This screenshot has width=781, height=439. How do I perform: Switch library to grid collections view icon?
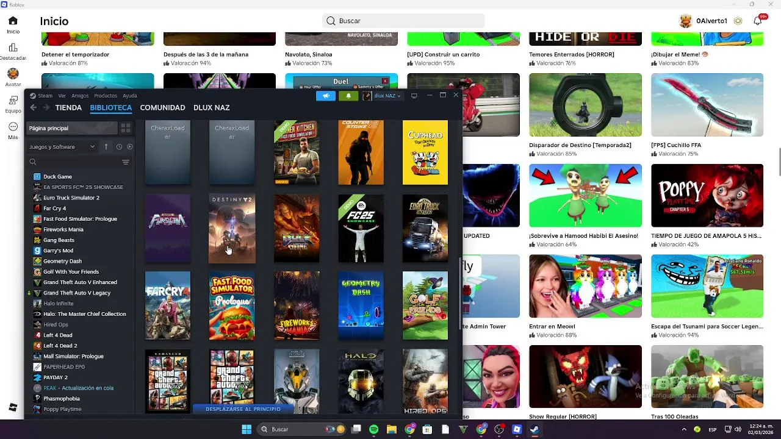click(x=126, y=128)
